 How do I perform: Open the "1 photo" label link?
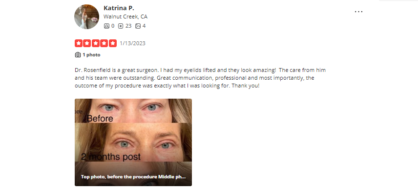tap(91, 55)
